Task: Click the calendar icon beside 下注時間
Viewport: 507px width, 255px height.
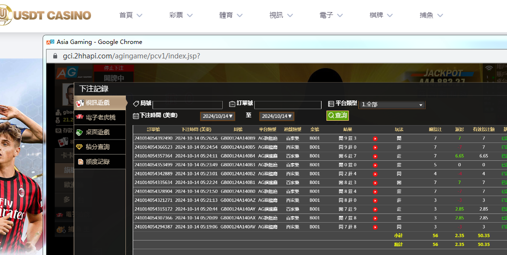Action: pos(136,116)
